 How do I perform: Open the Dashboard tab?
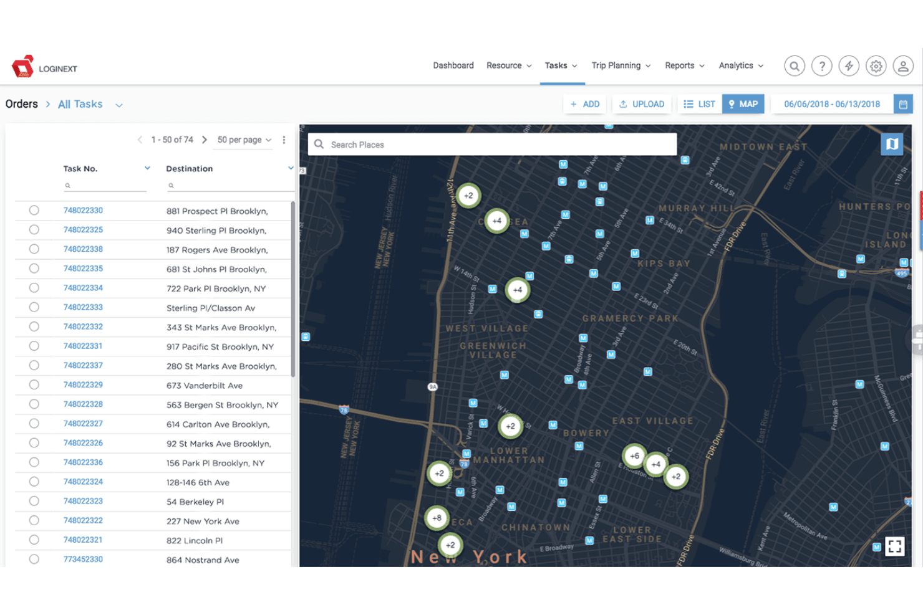tap(453, 65)
